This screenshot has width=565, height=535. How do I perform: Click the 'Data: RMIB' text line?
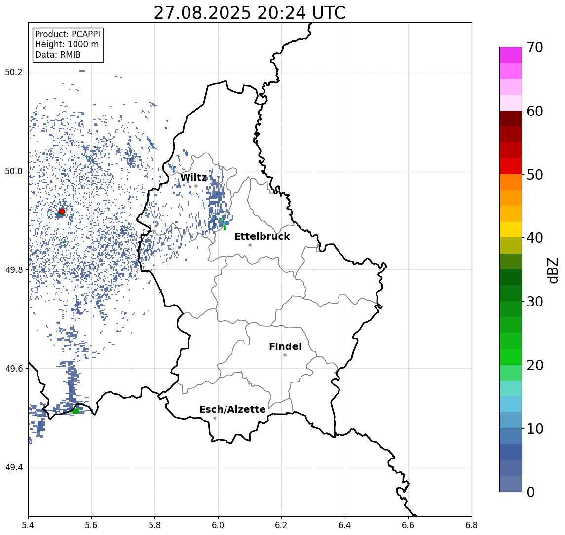tap(58, 55)
